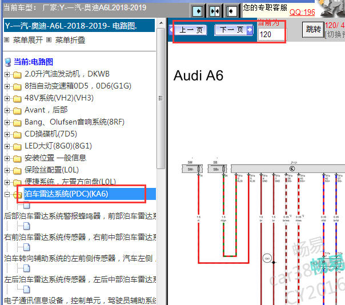
Task: Click the Avant，后部 folder icon
Action: [x=17, y=111]
